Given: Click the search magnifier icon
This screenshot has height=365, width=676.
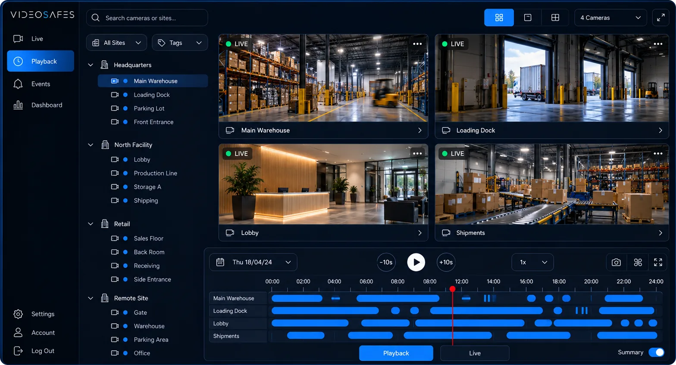Looking at the screenshot, I should 96,18.
